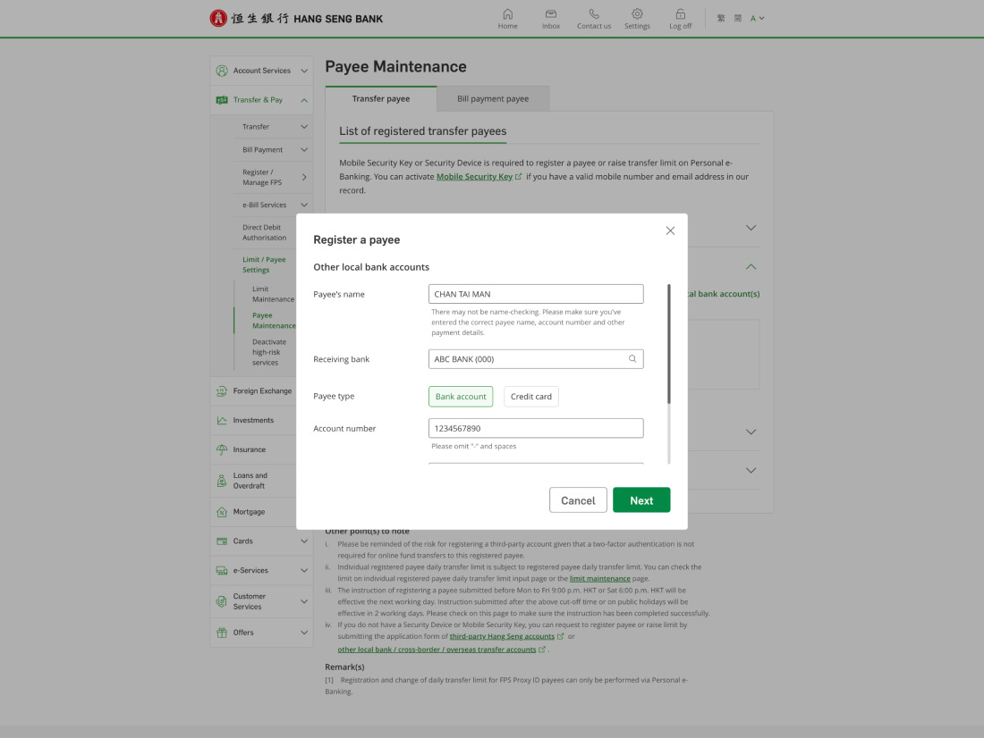Click the dialog's vertical scrollbar

668,344
